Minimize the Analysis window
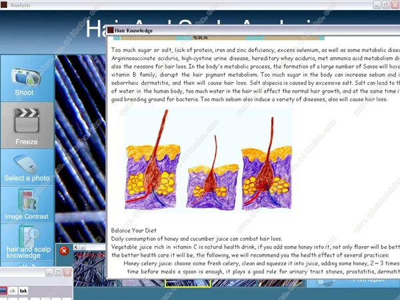 coord(377,5)
